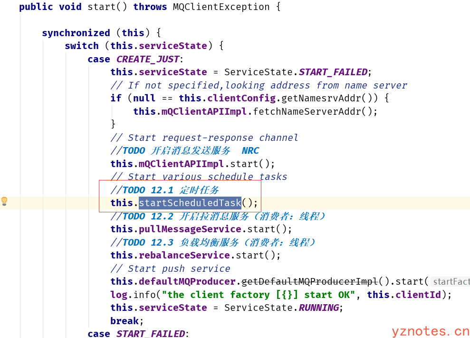The image size is (470, 338).
Task: Click the TODO 12.2 comment
Action: tap(219, 216)
